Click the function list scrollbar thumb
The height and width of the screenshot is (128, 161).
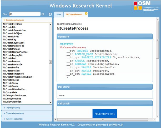(50, 62)
